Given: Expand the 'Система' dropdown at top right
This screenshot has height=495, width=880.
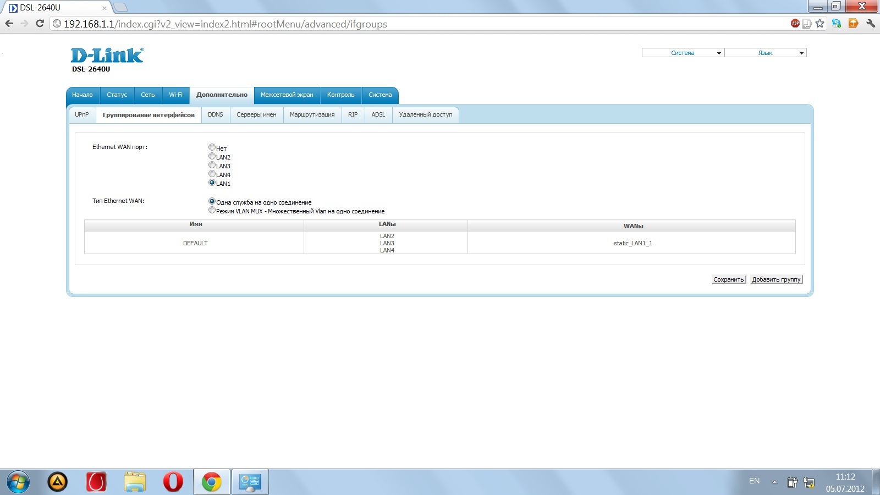Looking at the screenshot, I should tap(683, 53).
